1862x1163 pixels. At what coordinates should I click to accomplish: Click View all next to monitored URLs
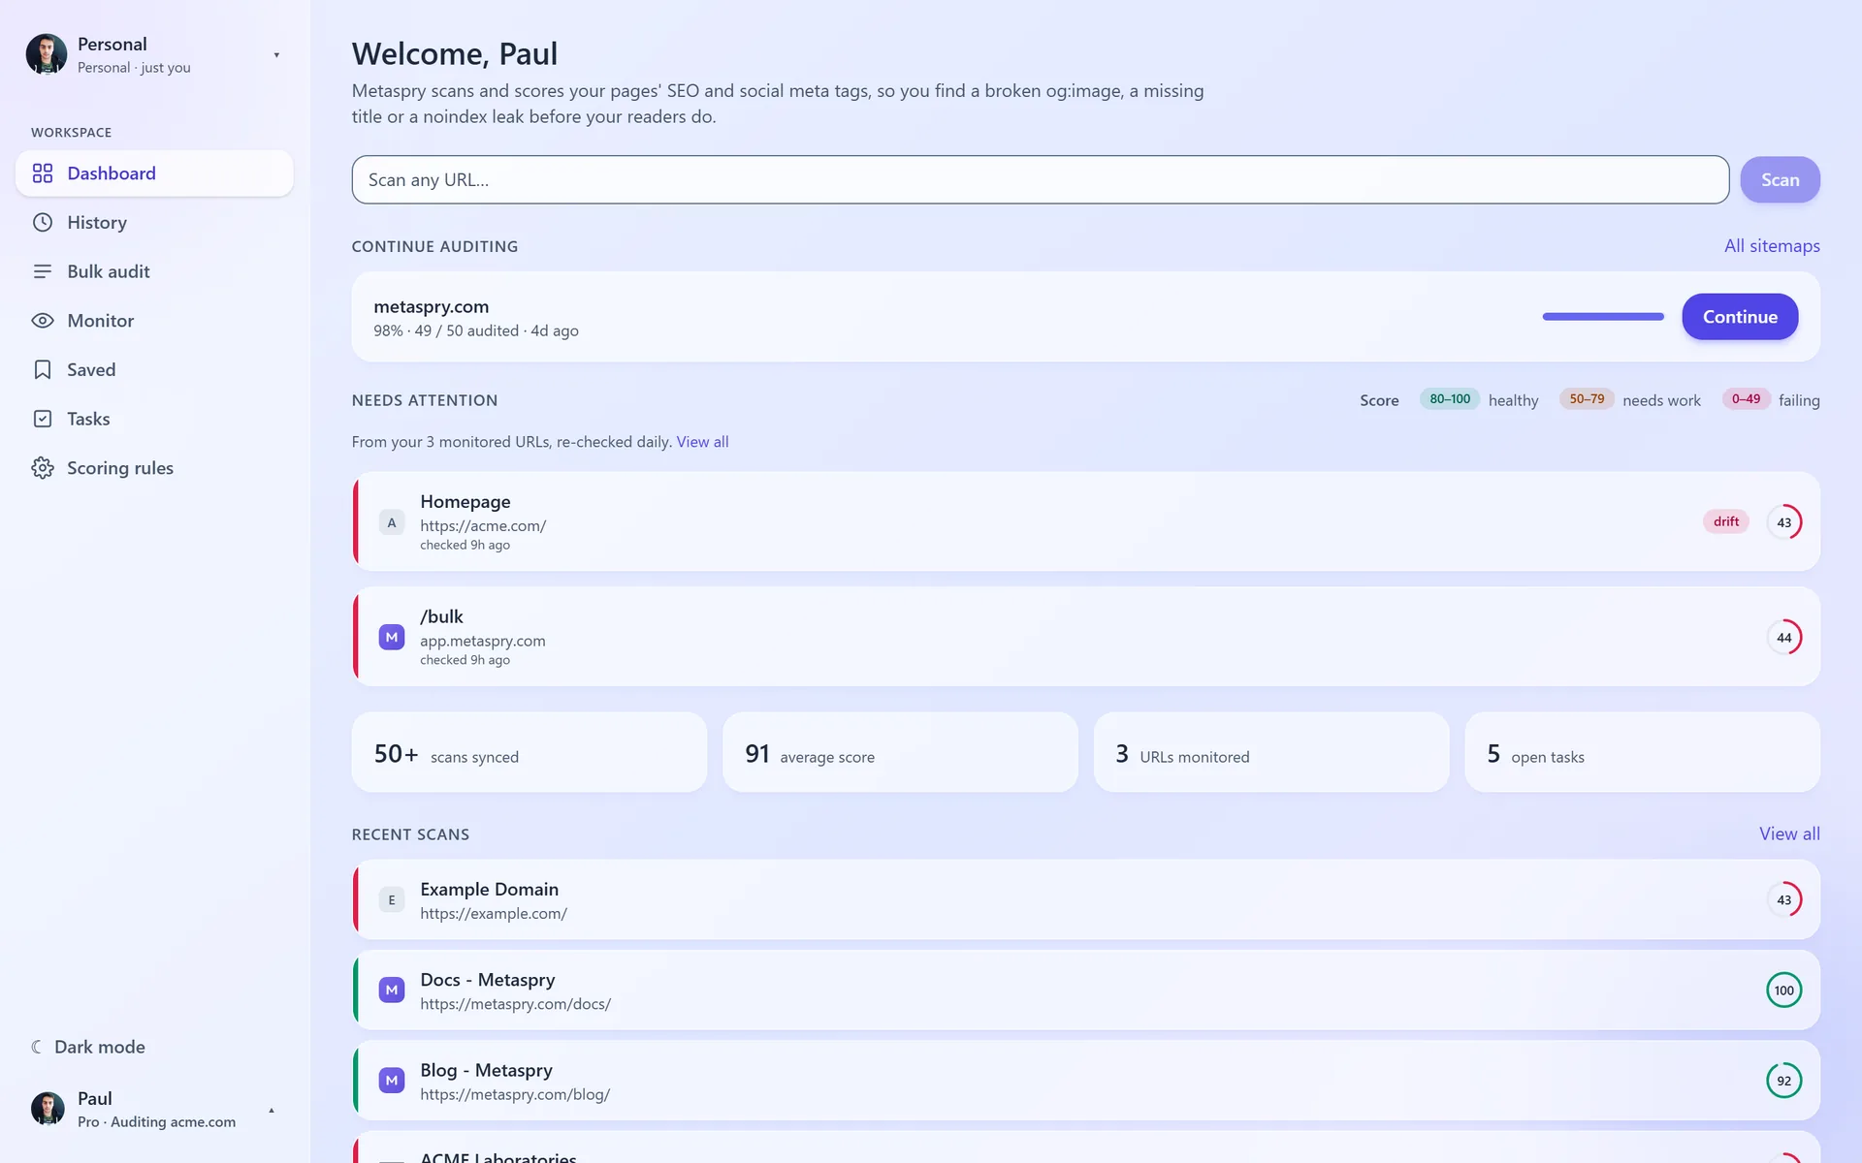click(702, 442)
